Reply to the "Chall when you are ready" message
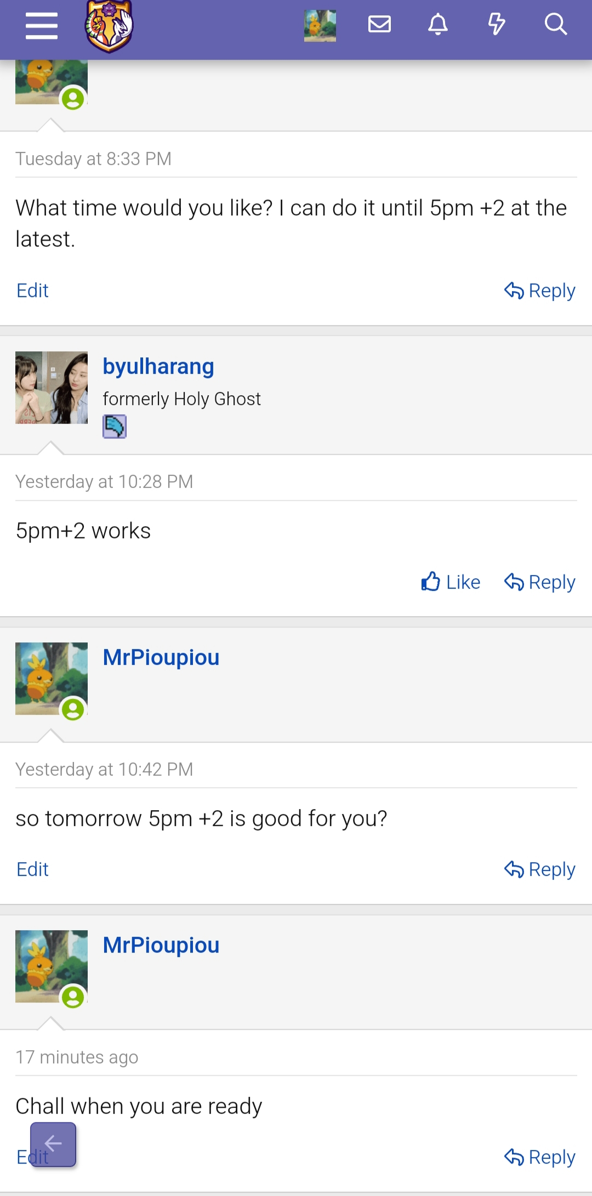The height and width of the screenshot is (1196, 592). pos(540,1157)
